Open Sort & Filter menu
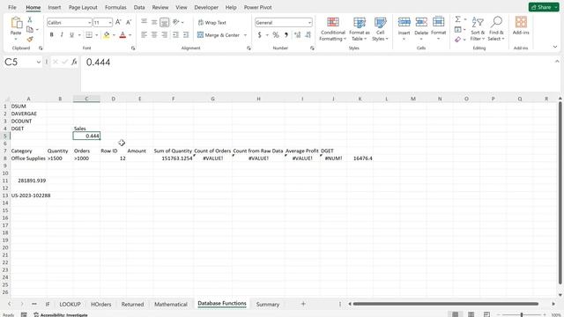 pos(478,29)
